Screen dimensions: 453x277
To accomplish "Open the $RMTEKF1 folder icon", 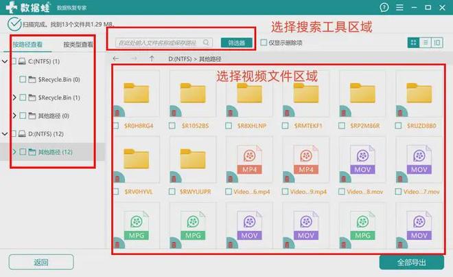I will [306, 93].
